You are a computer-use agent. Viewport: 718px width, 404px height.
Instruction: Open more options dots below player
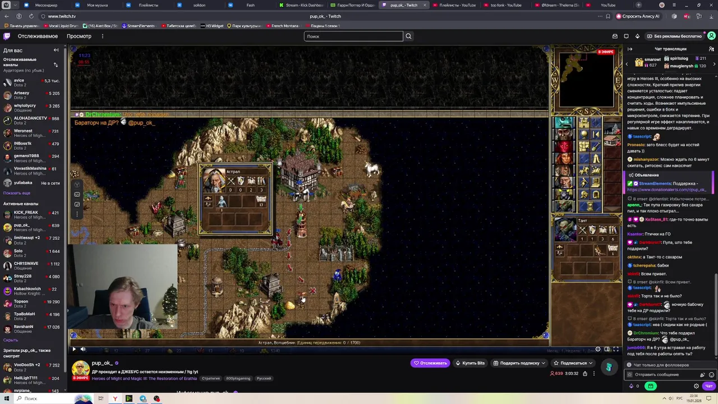click(x=594, y=373)
